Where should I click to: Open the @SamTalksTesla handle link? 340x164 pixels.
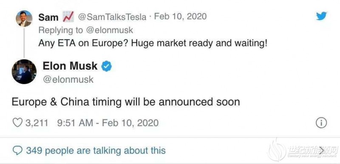coord(112,17)
